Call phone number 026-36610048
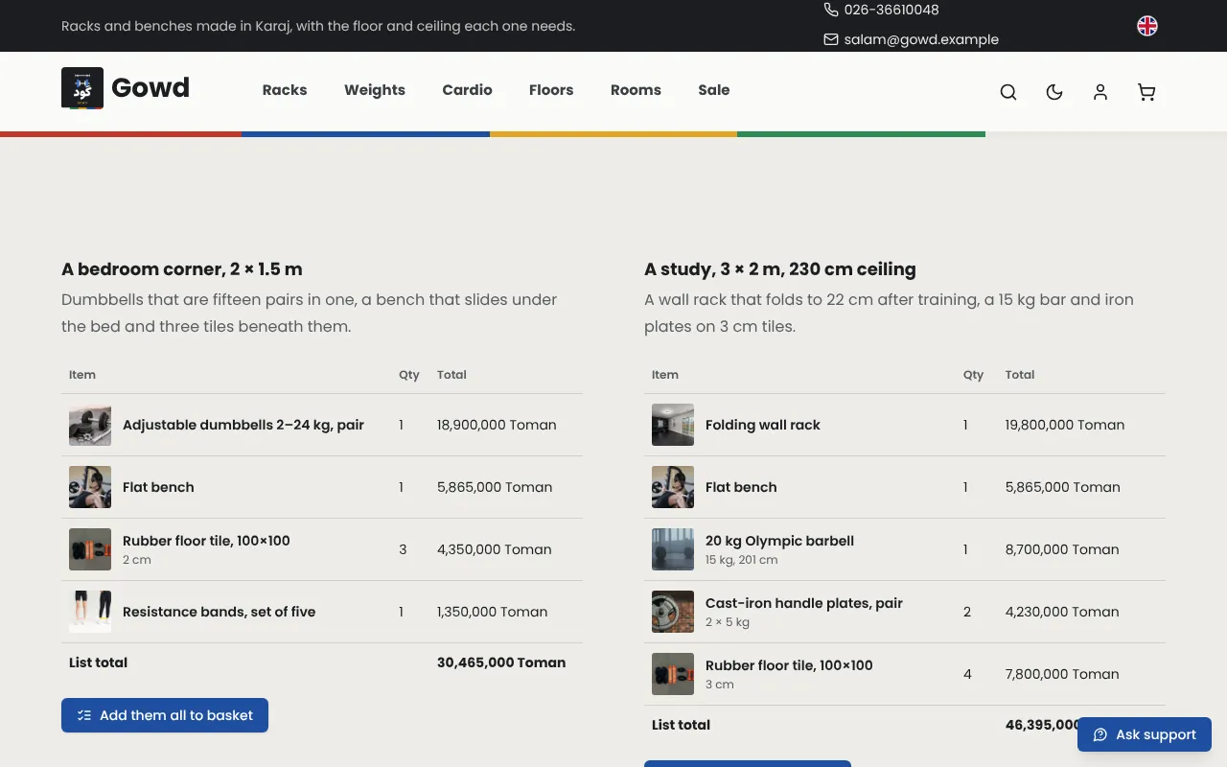The height and width of the screenshot is (767, 1227). 881,10
